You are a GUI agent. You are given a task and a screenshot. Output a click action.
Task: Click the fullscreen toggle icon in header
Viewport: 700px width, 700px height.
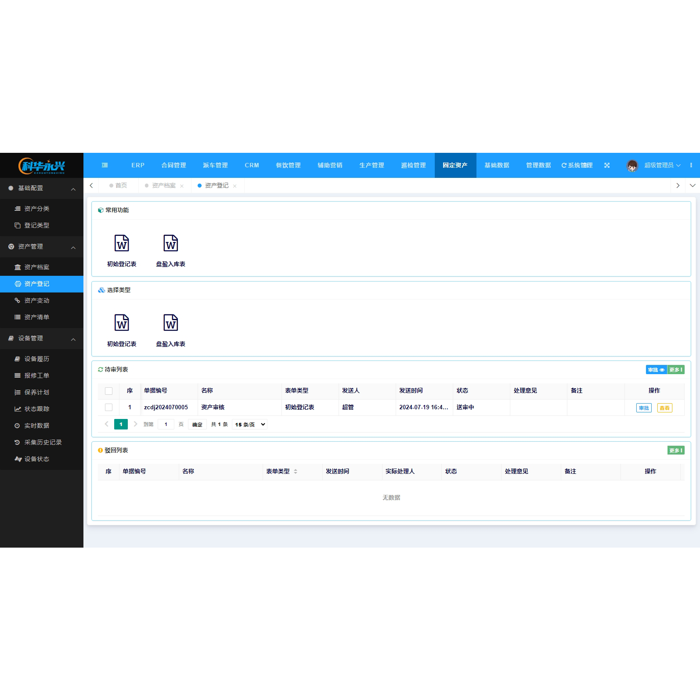coord(607,165)
